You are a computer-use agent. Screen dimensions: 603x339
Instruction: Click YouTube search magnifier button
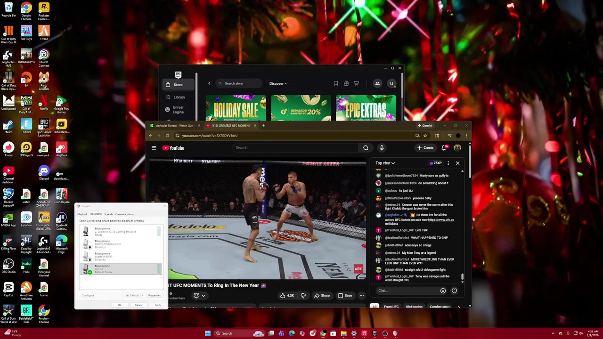point(366,148)
